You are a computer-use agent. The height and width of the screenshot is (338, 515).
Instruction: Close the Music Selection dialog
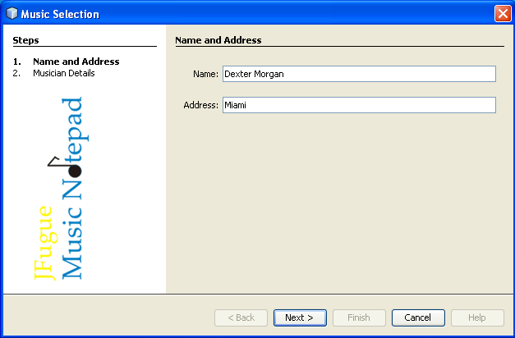503,14
